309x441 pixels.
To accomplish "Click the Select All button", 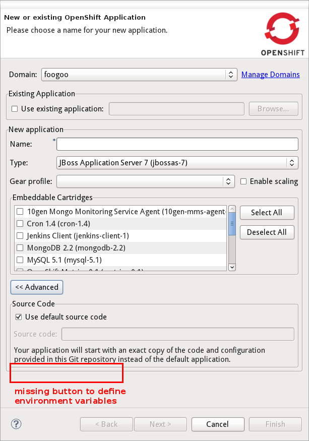I will click(267, 213).
